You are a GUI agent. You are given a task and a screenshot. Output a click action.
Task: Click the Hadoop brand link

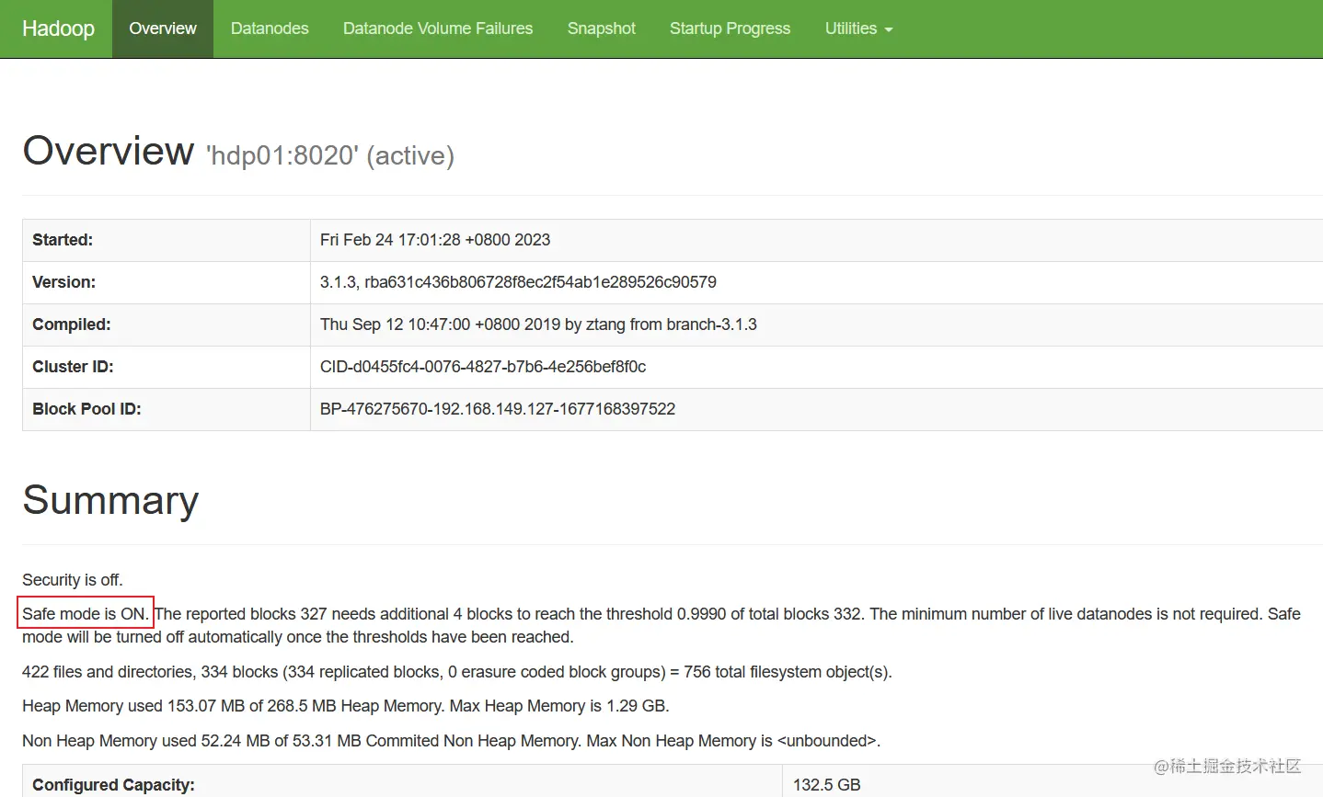tap(58, 28)
